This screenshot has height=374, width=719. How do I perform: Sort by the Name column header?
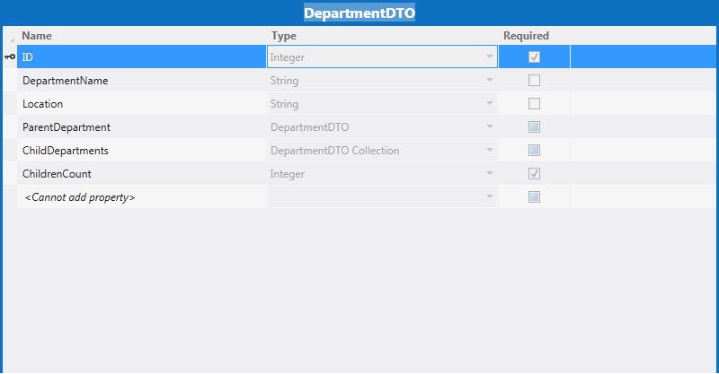pos(37,36)
